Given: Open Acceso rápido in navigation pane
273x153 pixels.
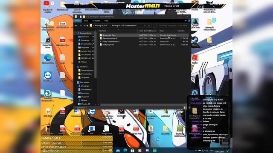Looking at the screenshot, I should [x=84, y=33].
